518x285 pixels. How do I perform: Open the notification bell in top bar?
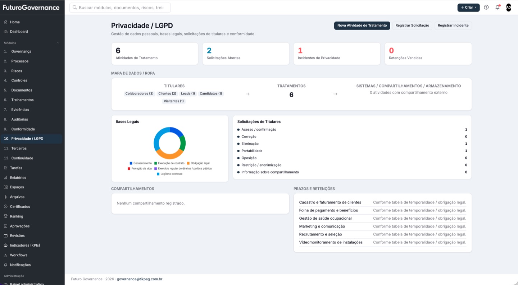(x=497, y=7)
